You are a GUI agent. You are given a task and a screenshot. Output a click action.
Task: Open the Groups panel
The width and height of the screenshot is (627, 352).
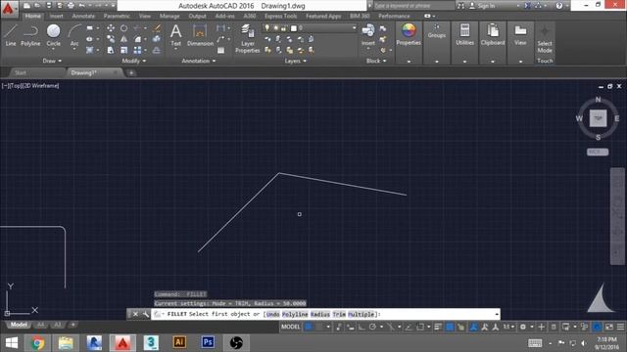[x=437, y=31]
